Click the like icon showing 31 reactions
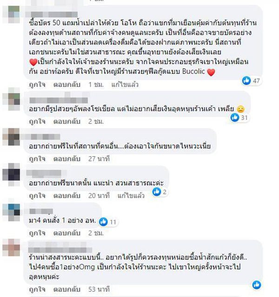This screenshot has height=297, width=279. [x=235, y=118]
